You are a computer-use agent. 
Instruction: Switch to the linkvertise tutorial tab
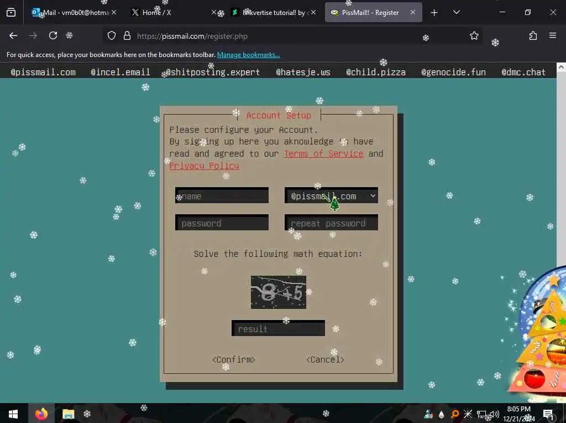pyautogui.click(x=273, y=13)
